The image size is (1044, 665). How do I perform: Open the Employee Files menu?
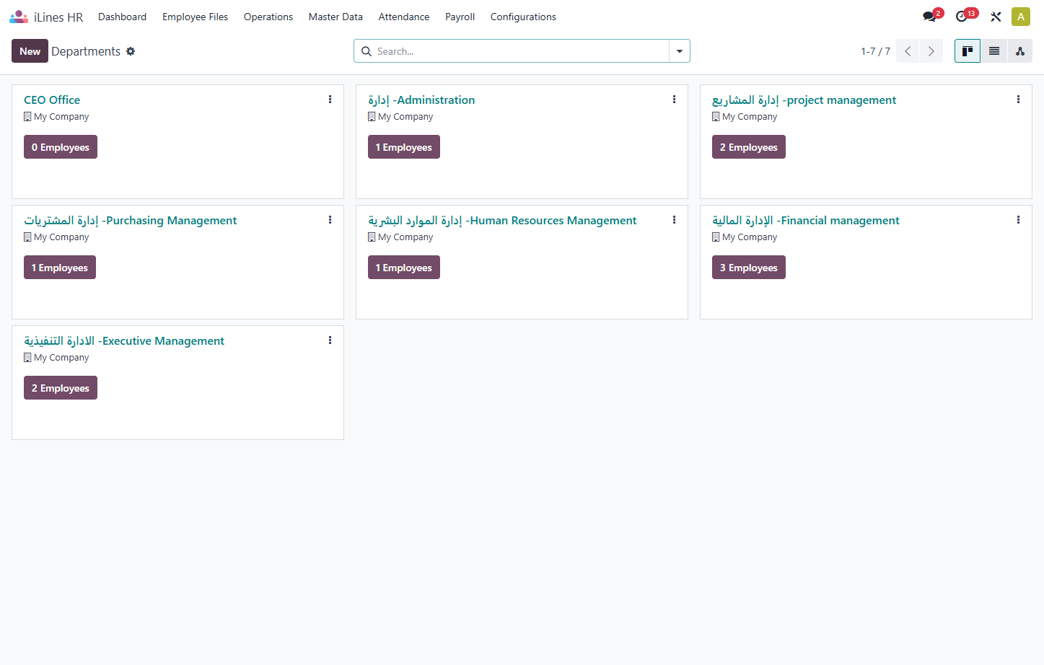(195, 17)
